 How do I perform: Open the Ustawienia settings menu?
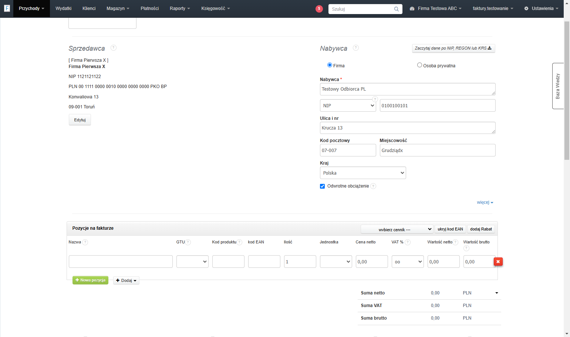point(541,9)
